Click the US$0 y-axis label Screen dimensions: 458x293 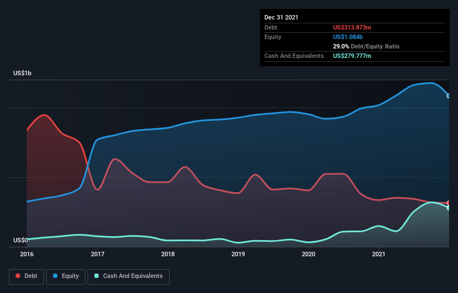(x=21, y=240)
